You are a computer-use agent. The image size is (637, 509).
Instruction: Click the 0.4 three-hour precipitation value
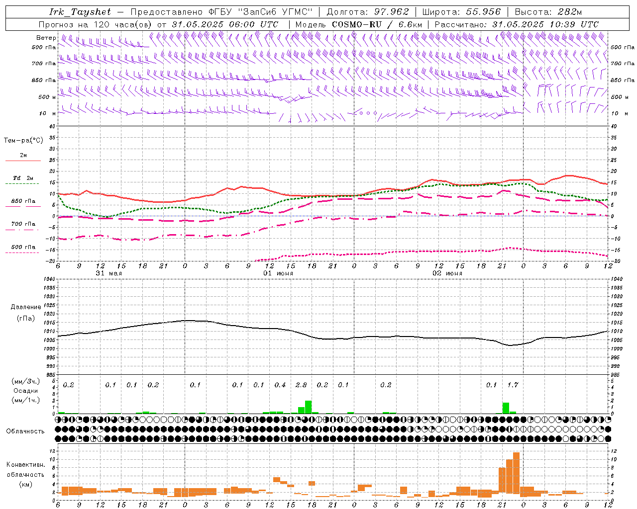[280, 385]
